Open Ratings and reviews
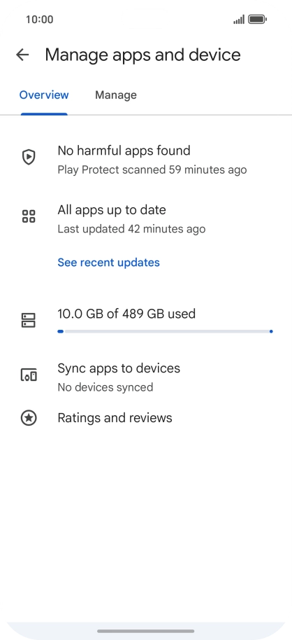 tap(115, 418)
